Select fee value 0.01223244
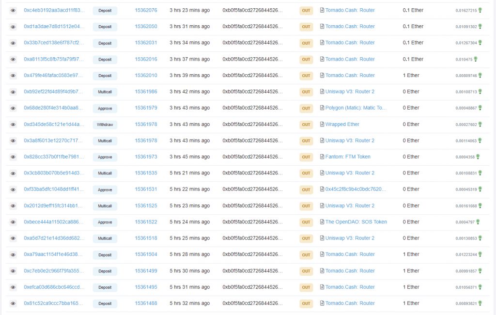This screenshot has width=496, height=315. 466,254
